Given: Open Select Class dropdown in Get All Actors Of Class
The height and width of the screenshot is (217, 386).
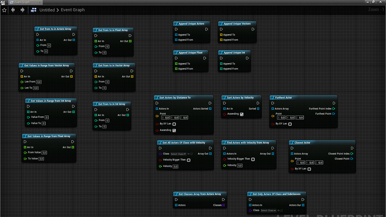Looking at the screenshot, I should tap(178, 154).
